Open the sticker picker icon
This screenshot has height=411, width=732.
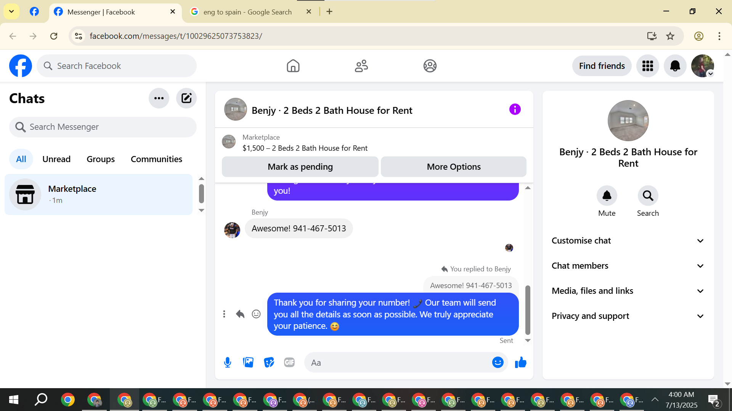tap(269, 362)
